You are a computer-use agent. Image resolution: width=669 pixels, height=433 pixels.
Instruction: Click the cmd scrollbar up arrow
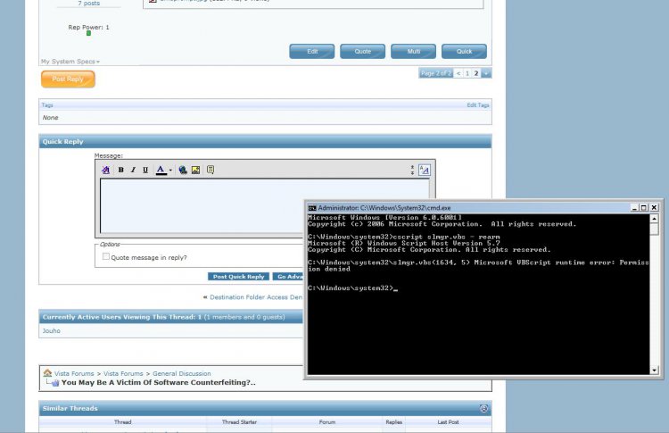pyautogui.click(x=654, y=219)
